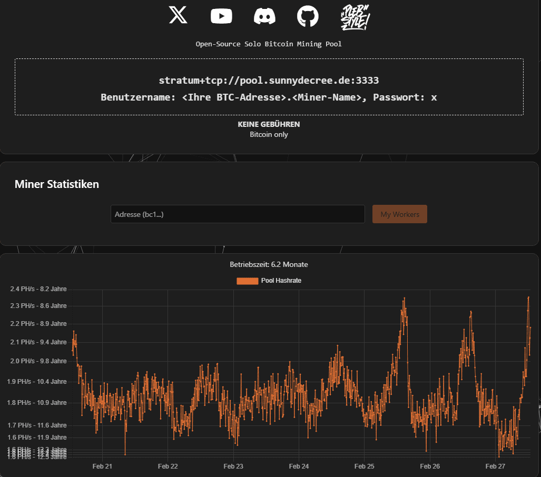Focus the Adresse (bc1...) input field

(238, 214)
